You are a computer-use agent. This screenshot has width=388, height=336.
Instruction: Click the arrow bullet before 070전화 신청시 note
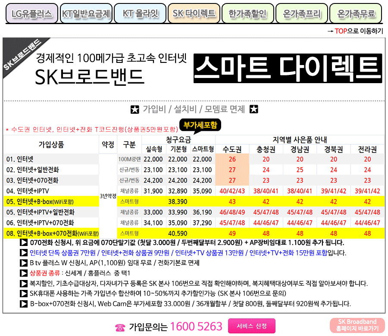24,243
